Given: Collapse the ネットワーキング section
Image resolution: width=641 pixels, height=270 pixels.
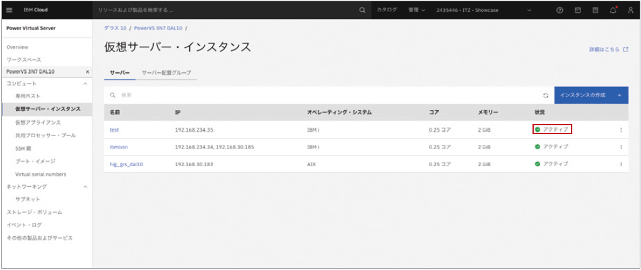Looking at the screenshot, I should pos(85,187).
